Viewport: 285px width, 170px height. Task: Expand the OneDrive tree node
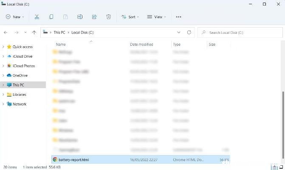3,75
